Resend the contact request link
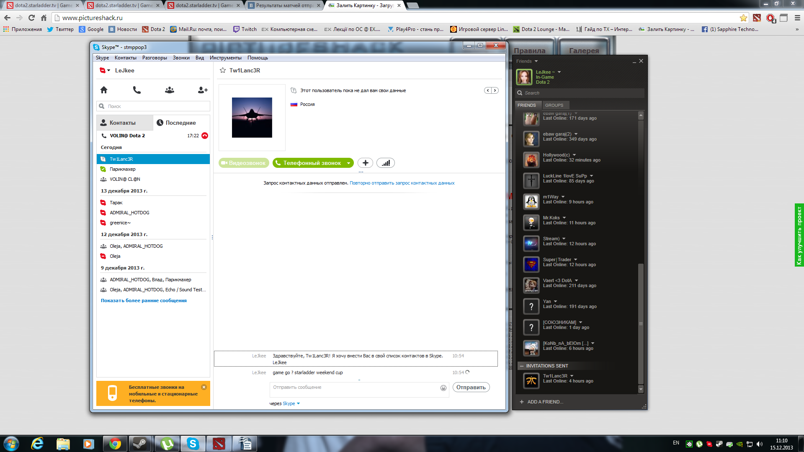The width and height of the screenshot is (804, 452). (402, 183)
